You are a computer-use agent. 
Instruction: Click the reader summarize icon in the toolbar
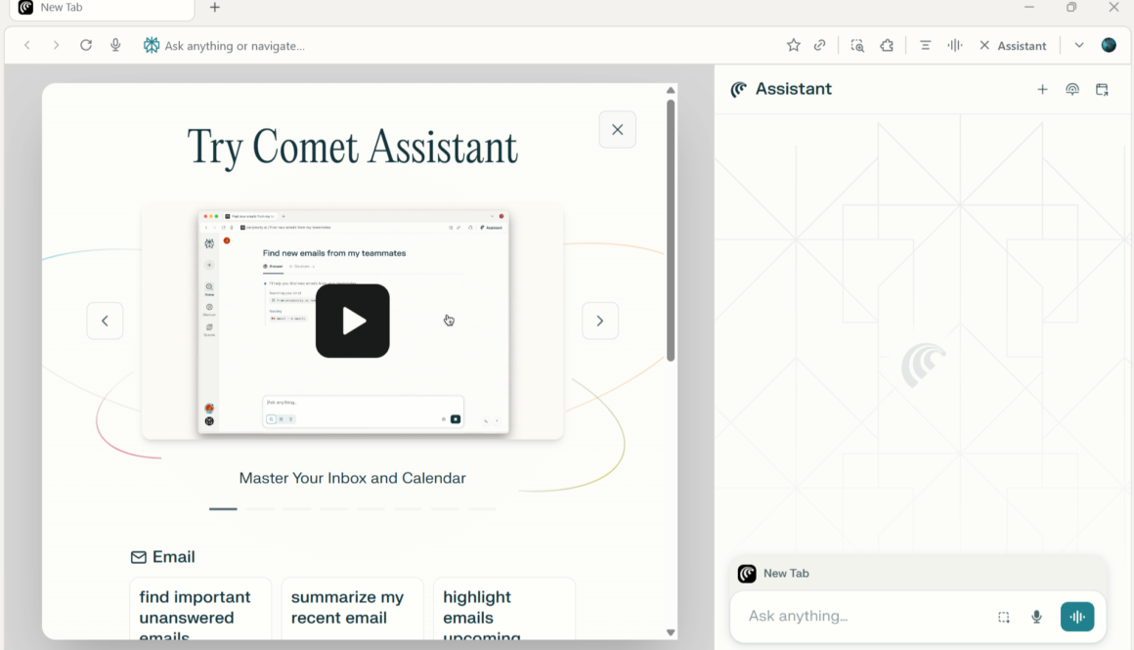point(925,45)
